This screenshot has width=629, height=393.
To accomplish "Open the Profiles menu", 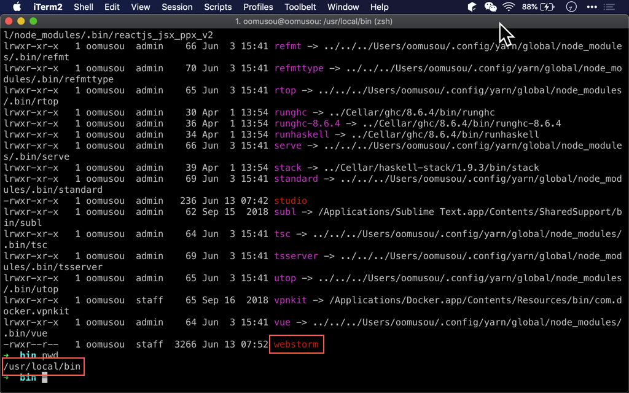I will pos(258,7).
